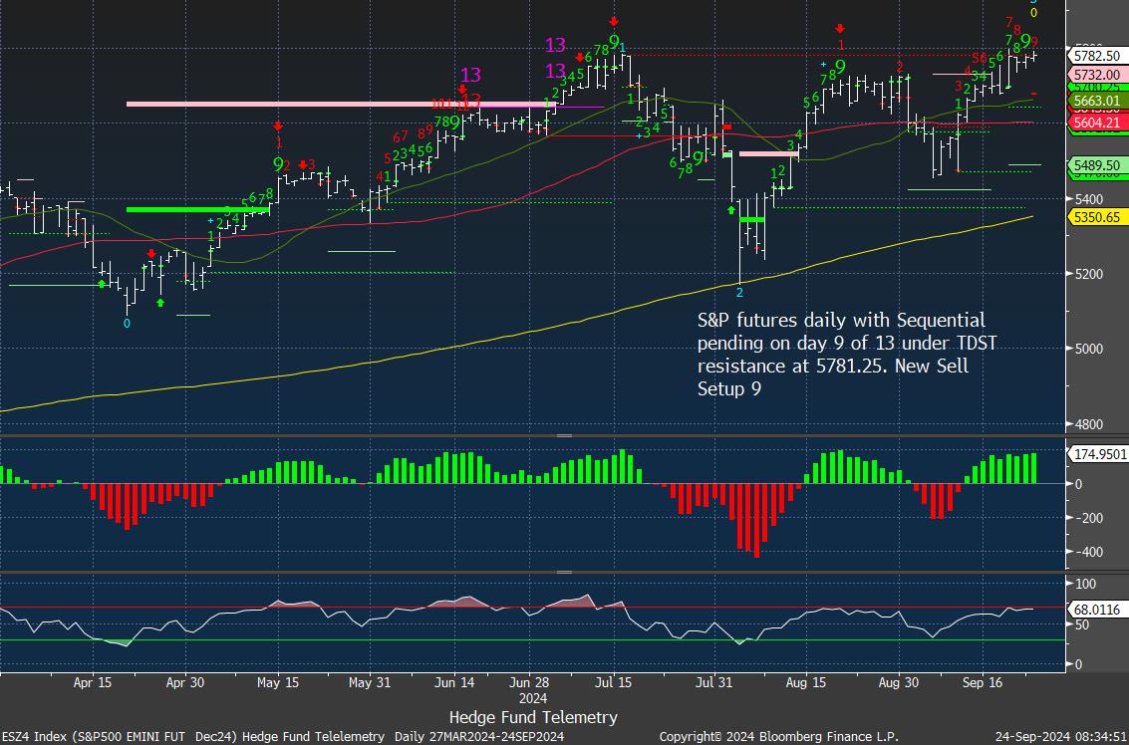Click the green 5489.50 price label
The height and width of the screenshot is (745, 1129).
coord(1096,164)
